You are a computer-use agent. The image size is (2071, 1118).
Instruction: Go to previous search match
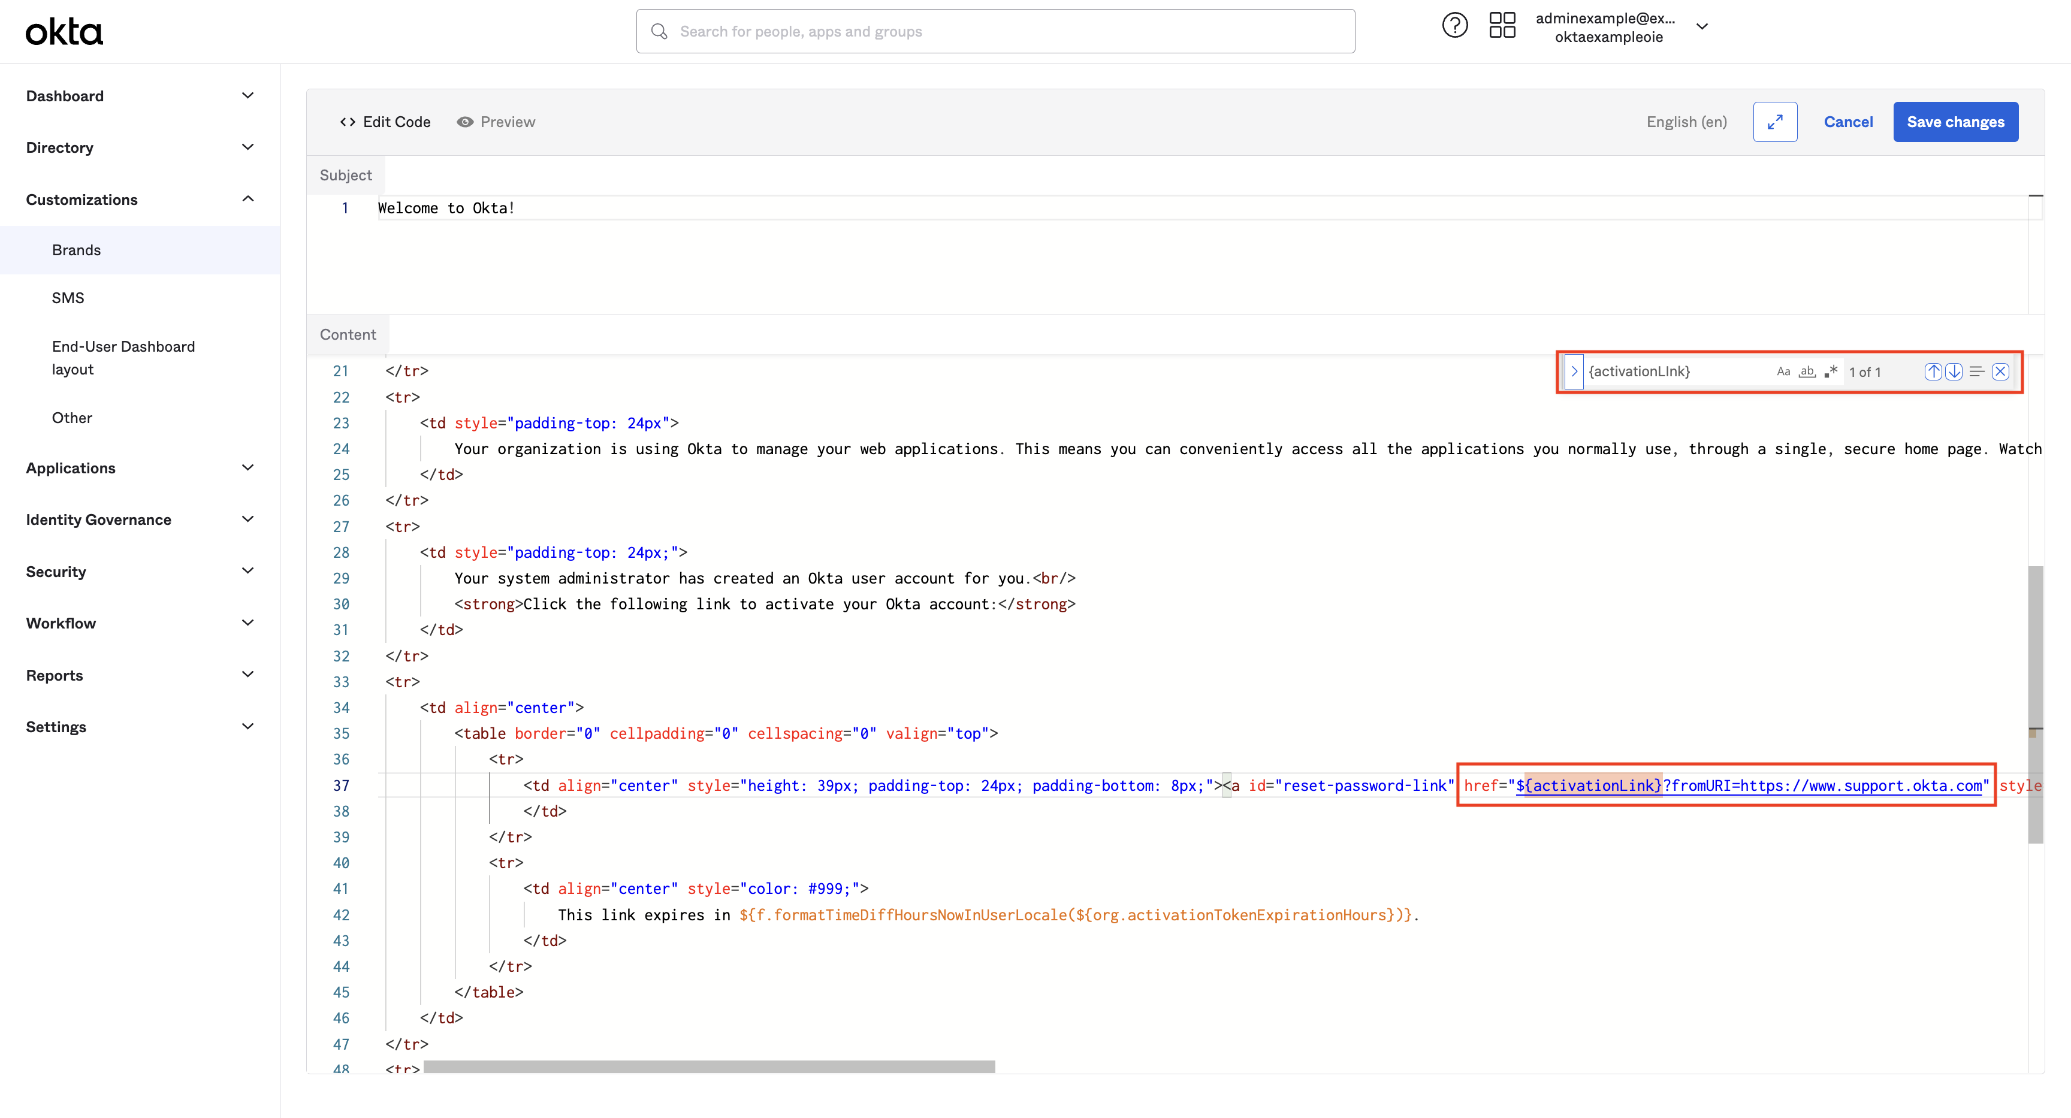pos(1934,371)
